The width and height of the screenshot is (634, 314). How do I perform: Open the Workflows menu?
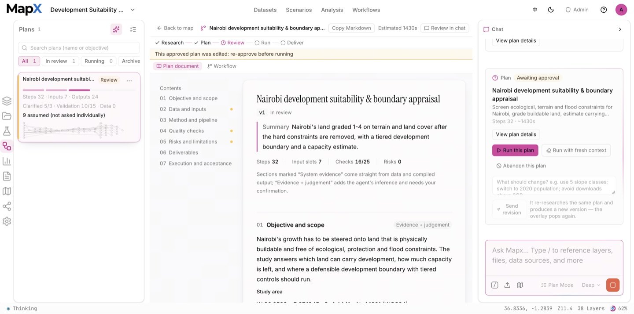(366, 10)
